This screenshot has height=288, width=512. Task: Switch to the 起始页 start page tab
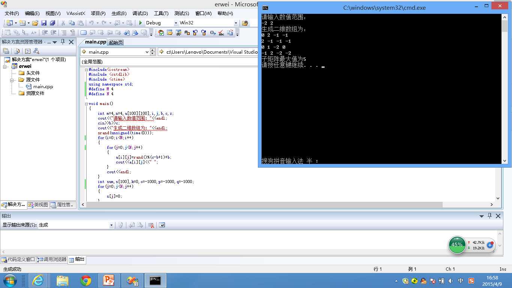click(x=116, y=42)
